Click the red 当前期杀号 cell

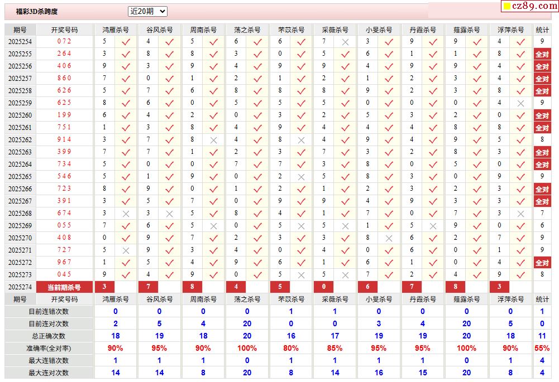pyautogui.click(x=64, y=287)
